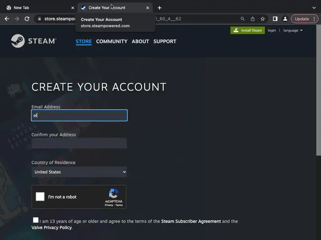Expand the language dropdown
The image size is (321, 240).
[293, 30]
